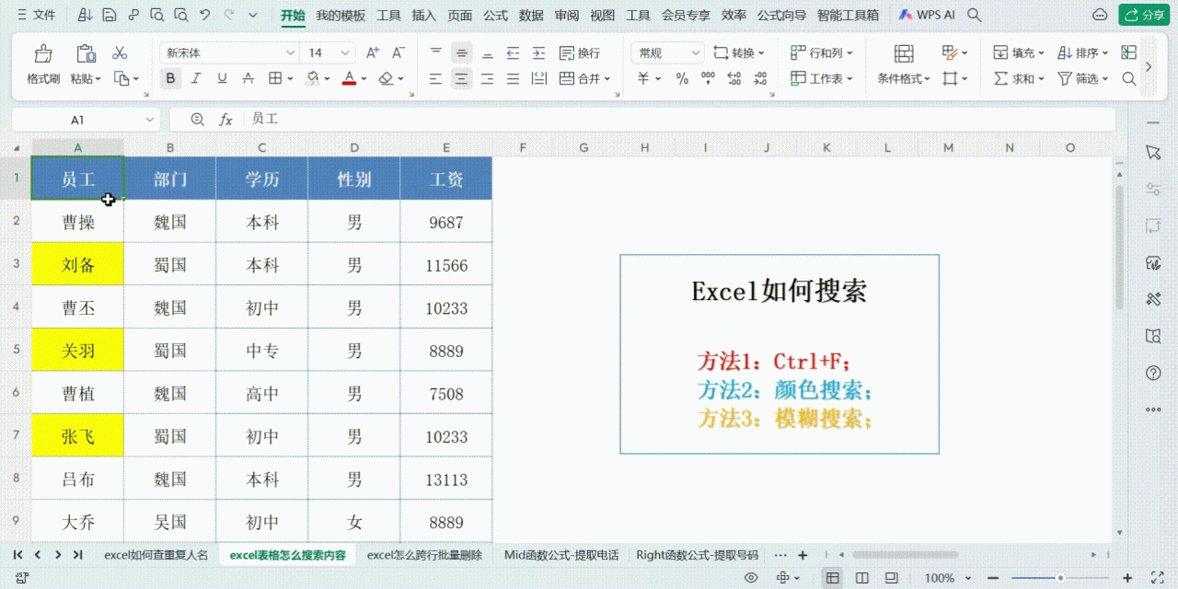1178x589 pixels.
Task: Click the Sum (求和) button
Action: pos(1019,79)
